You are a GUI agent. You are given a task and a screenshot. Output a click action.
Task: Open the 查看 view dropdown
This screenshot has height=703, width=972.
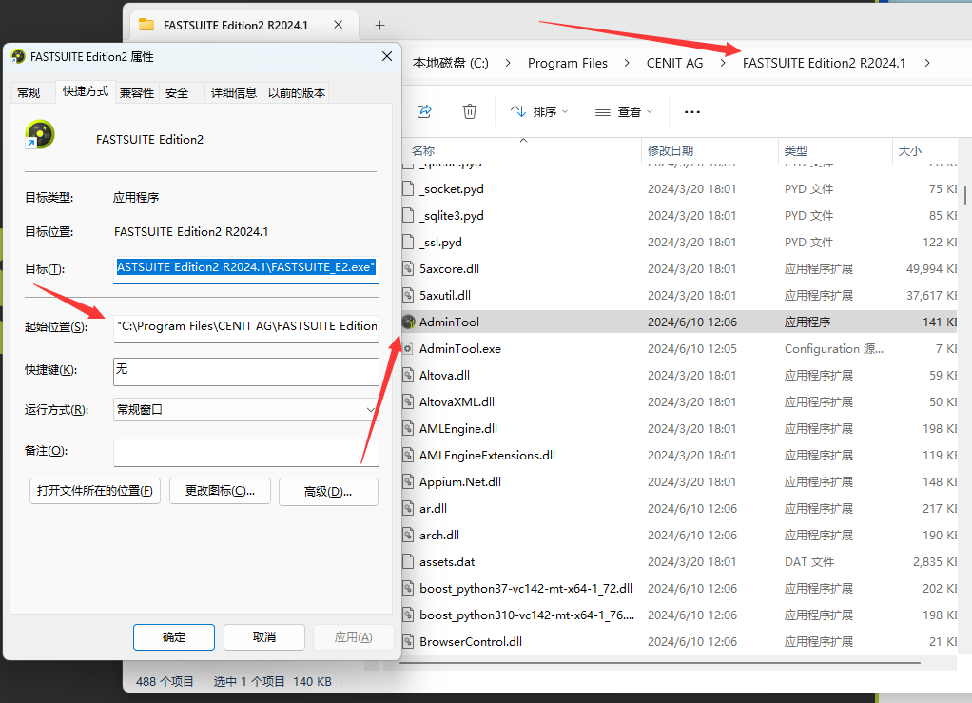tap(624, 111)
